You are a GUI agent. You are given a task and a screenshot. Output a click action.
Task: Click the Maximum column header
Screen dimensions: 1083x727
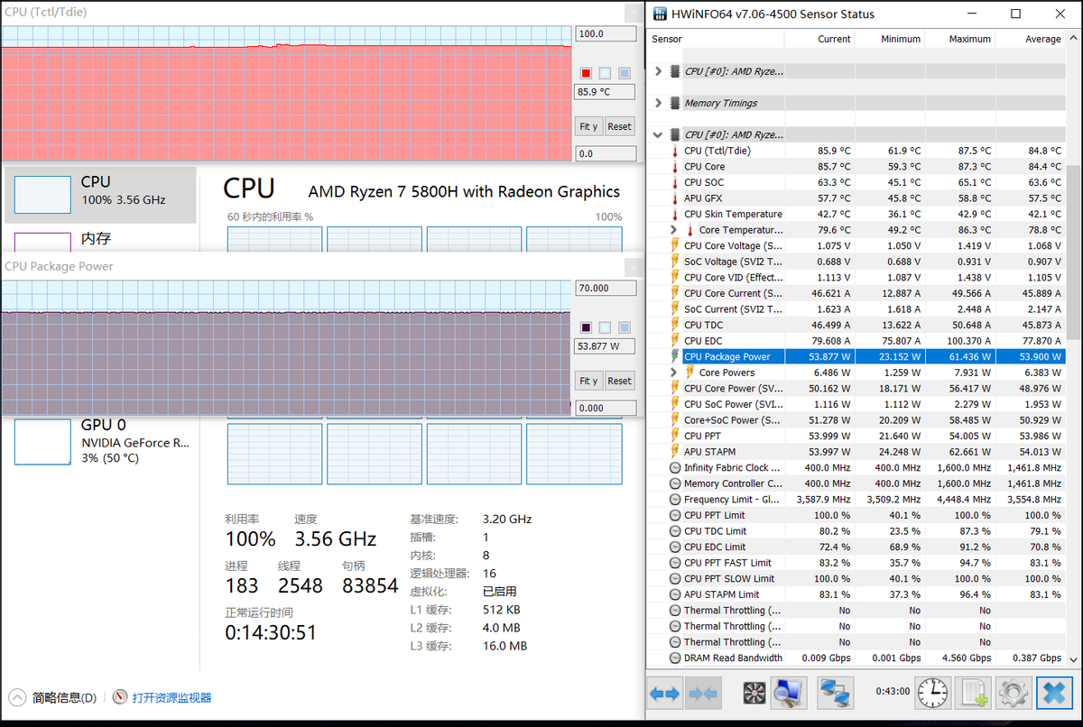click(x=960, y=39)
